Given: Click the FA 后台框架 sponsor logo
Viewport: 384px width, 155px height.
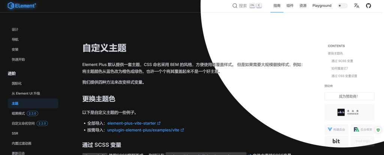Looking at the screenshot, I should click(362, 130).
